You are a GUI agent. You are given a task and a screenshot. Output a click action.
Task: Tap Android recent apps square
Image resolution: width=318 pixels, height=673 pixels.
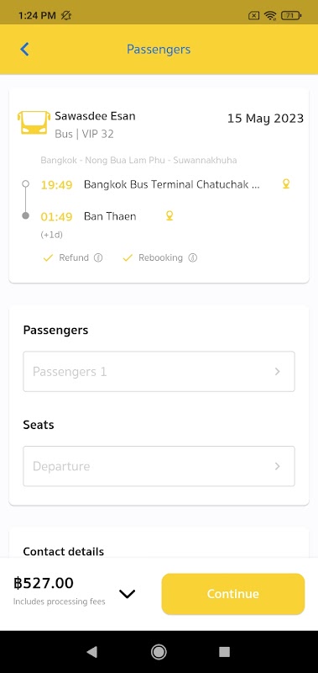click(225, 652)
